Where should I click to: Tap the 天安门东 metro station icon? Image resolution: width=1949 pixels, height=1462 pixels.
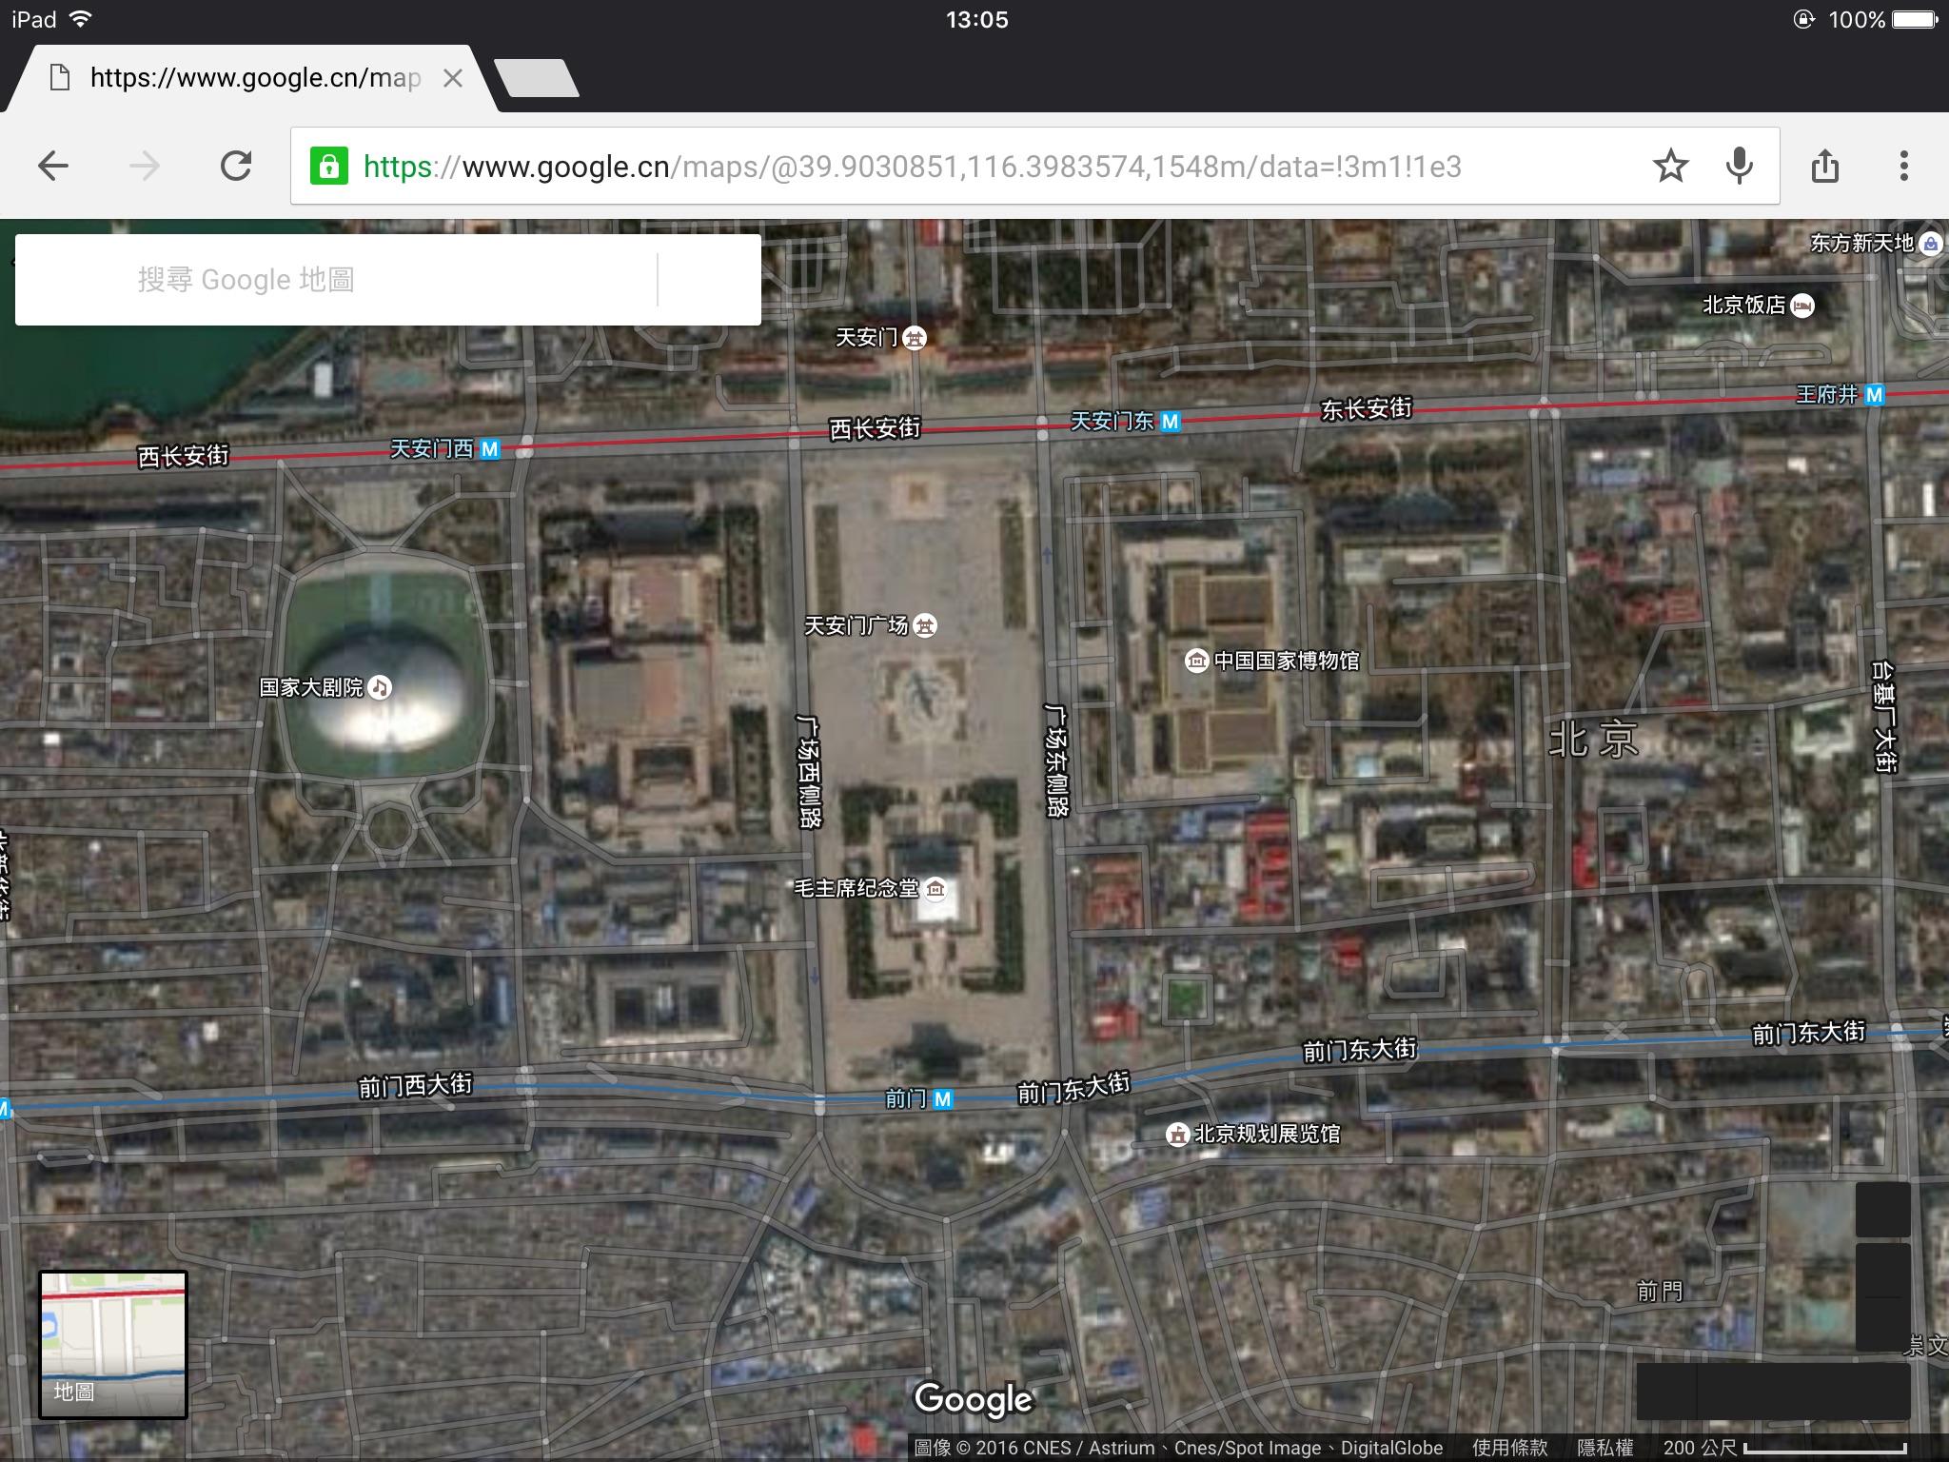point(1171,422)
